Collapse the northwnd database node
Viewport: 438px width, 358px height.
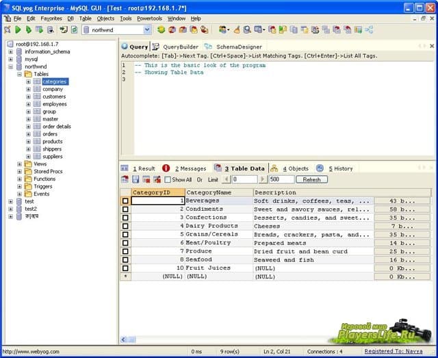click(11, 67)
